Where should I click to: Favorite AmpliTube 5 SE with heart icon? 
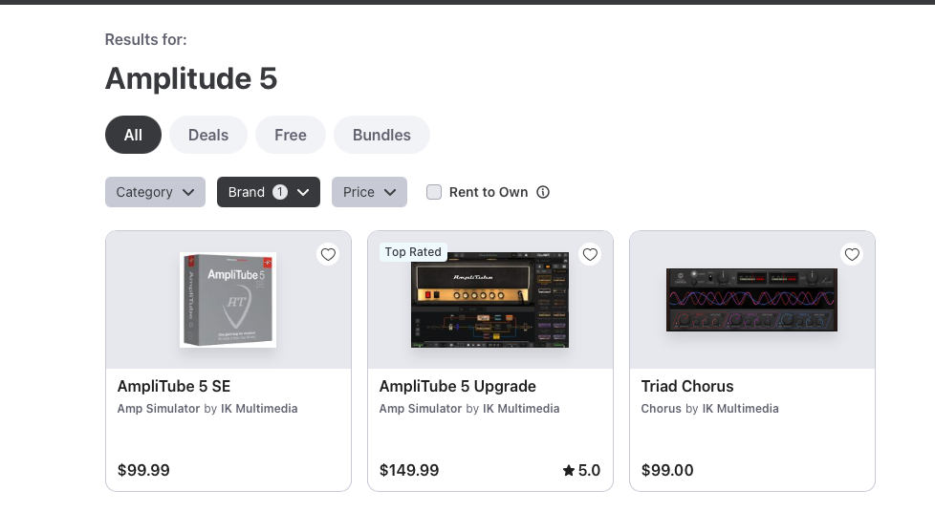pyautogui.click(x=328, y=254)
